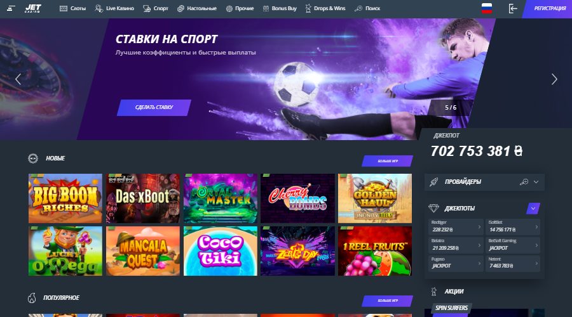Collapse the Джекпоты panel toggle
This screenshot has height=317, width=572.
click(x=533, y=209)
